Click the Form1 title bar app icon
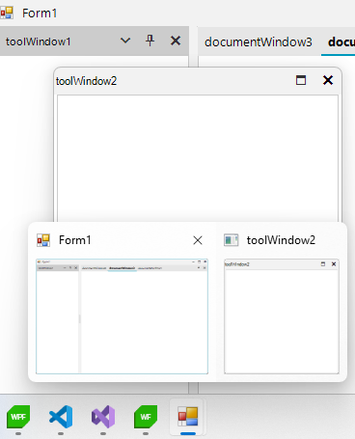Image resolution: width=355 pixels, height=439 pixels. (7, 13)
